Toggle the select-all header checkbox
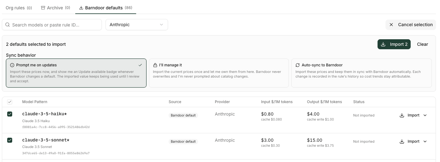The width and height of the screenshot is (440, 162). coord(10,102)
